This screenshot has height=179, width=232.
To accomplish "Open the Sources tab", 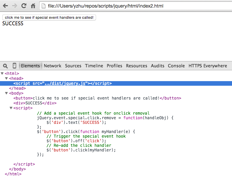I will coord(73,66).
